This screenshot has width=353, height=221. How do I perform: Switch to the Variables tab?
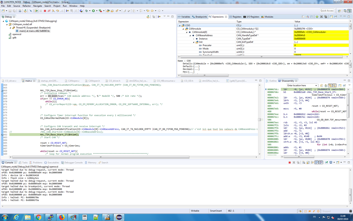[x=184, y=17]
